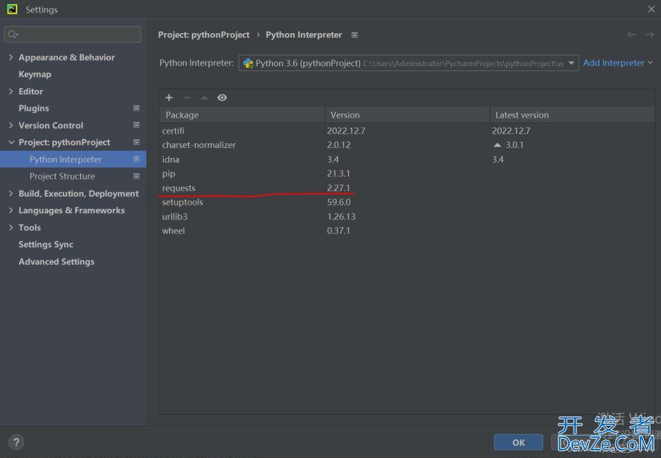Click the back navigation arrow
Screen dimensions: 661x458
tap(631, 34)
